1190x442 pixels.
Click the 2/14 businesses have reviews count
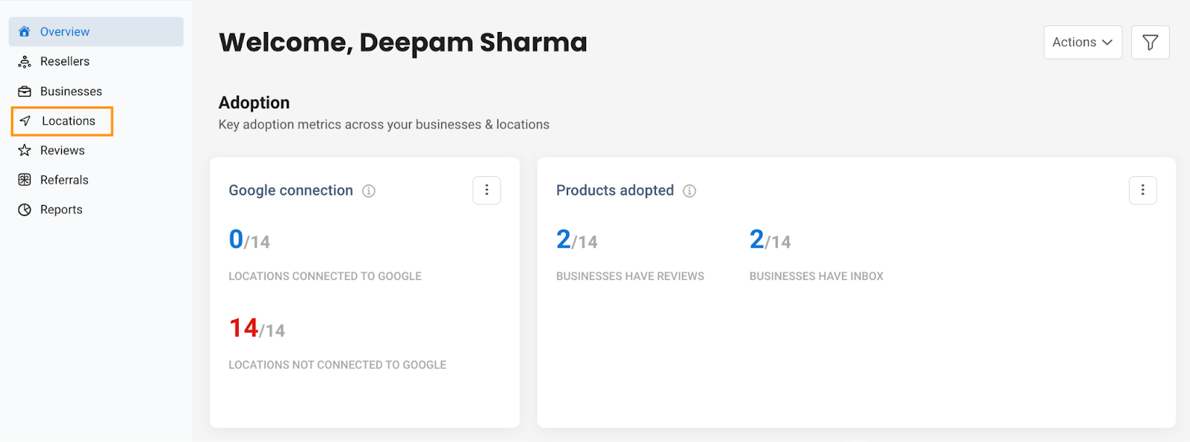point(576,240)
